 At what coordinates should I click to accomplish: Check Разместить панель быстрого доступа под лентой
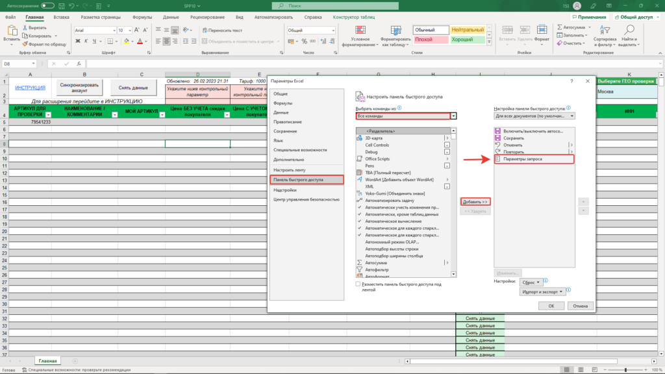click(x=358, y=284)
